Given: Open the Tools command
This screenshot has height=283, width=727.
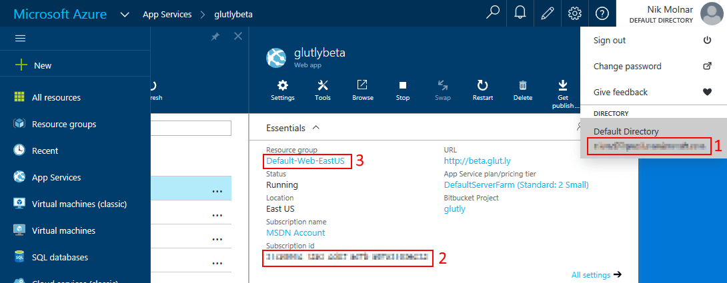Looking at the screenshot, I should [323, 90].
